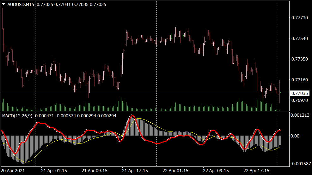312x175 pixels.
Task: Select the 0.77350 price scale label
Action: [x=299, y=59]
